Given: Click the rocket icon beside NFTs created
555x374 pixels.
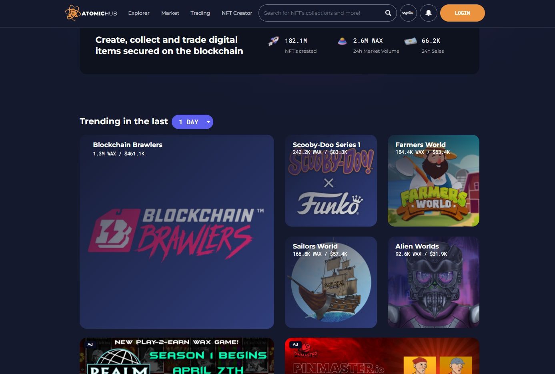Looking at the screenshot, I should tap(273, 41).
